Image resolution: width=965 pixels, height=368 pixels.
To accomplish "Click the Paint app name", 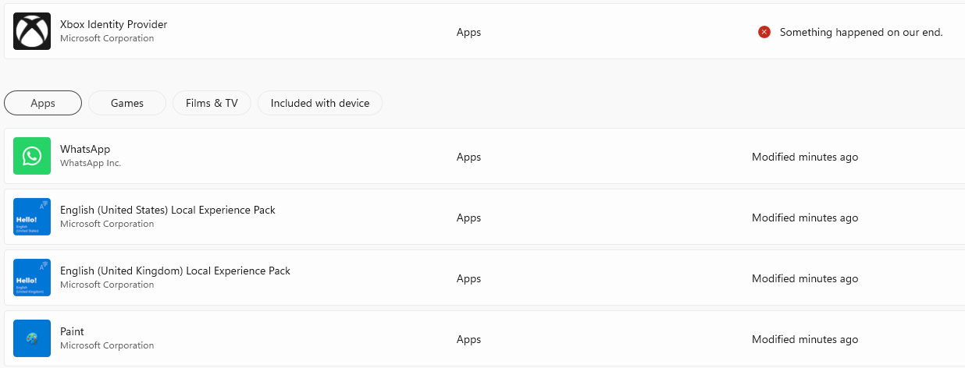I will [72, 331].
